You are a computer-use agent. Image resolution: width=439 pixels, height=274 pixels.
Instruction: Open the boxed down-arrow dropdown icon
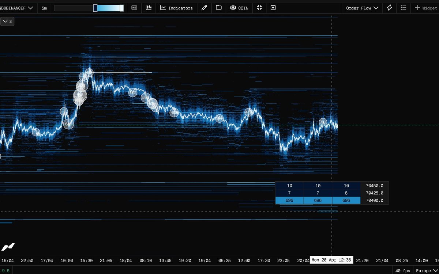tap(273, 8)
